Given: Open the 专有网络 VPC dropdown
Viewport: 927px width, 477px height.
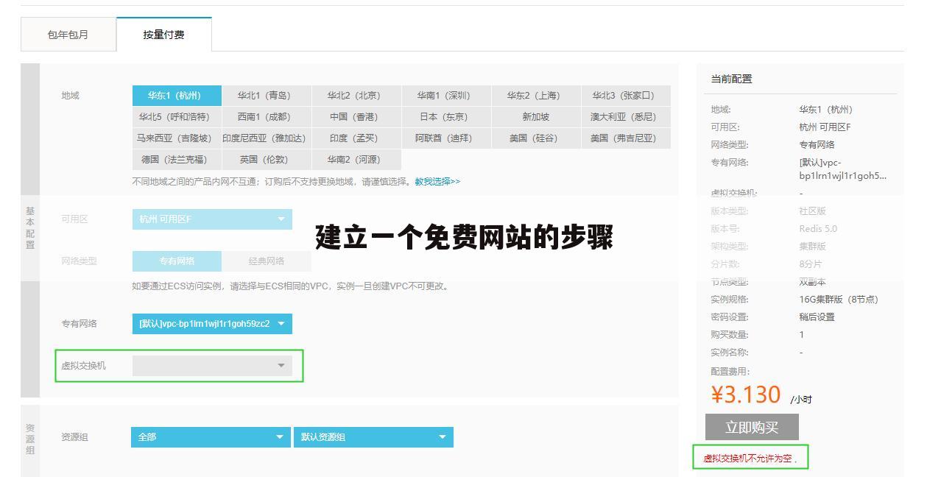Looking at the screenshot, I should 211,323.
